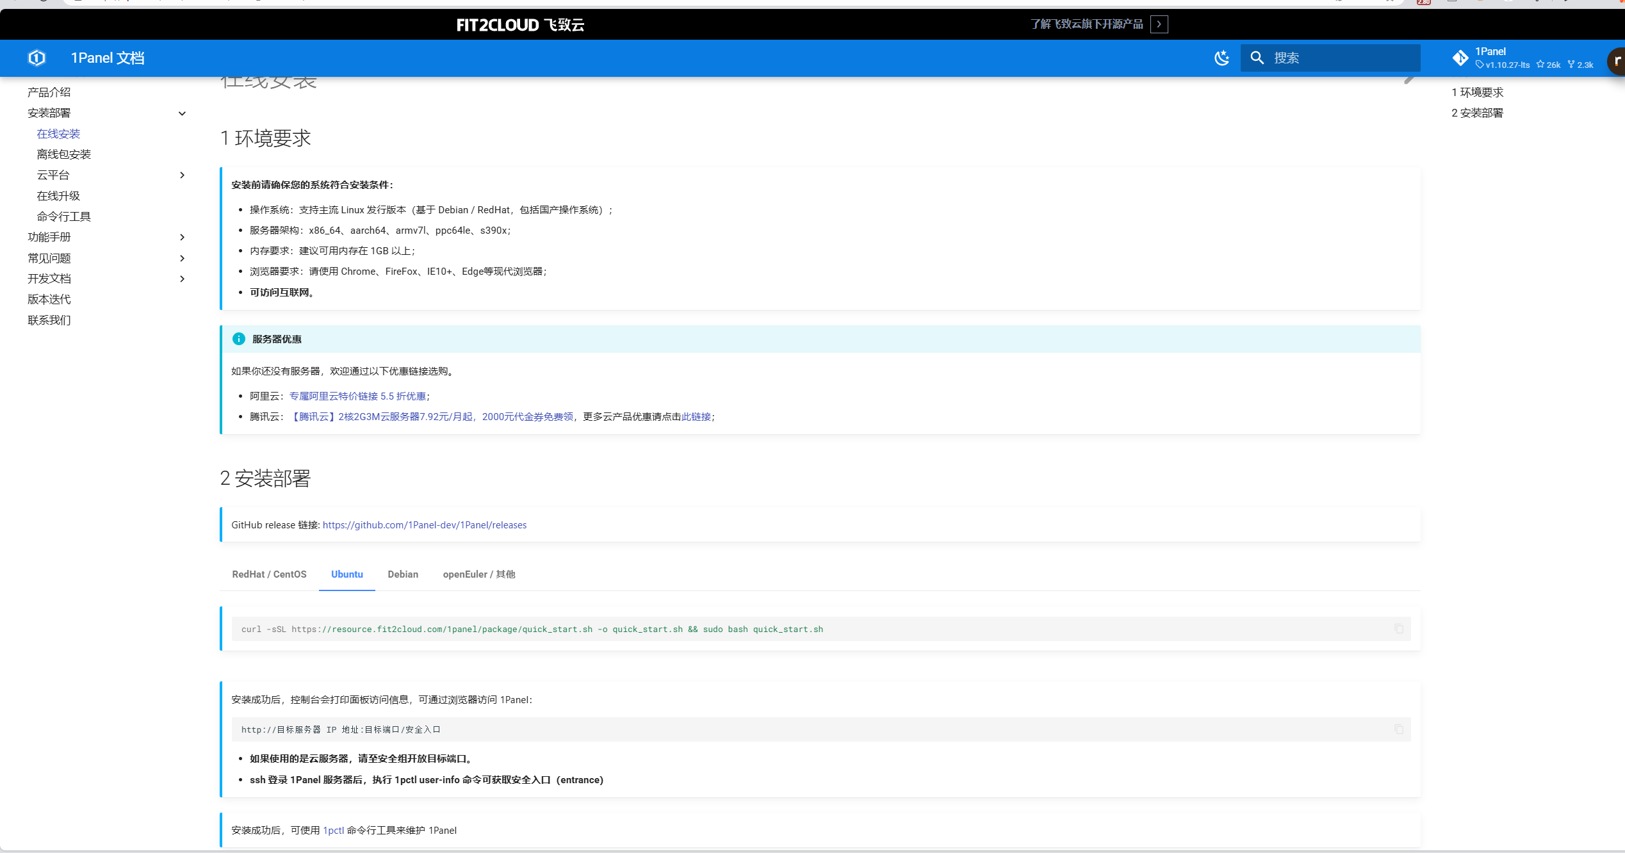
Task: Click the arrow button beside 了解飞致云旗下开源产品
Action: pyautogui.click(x=1159, y=24)
